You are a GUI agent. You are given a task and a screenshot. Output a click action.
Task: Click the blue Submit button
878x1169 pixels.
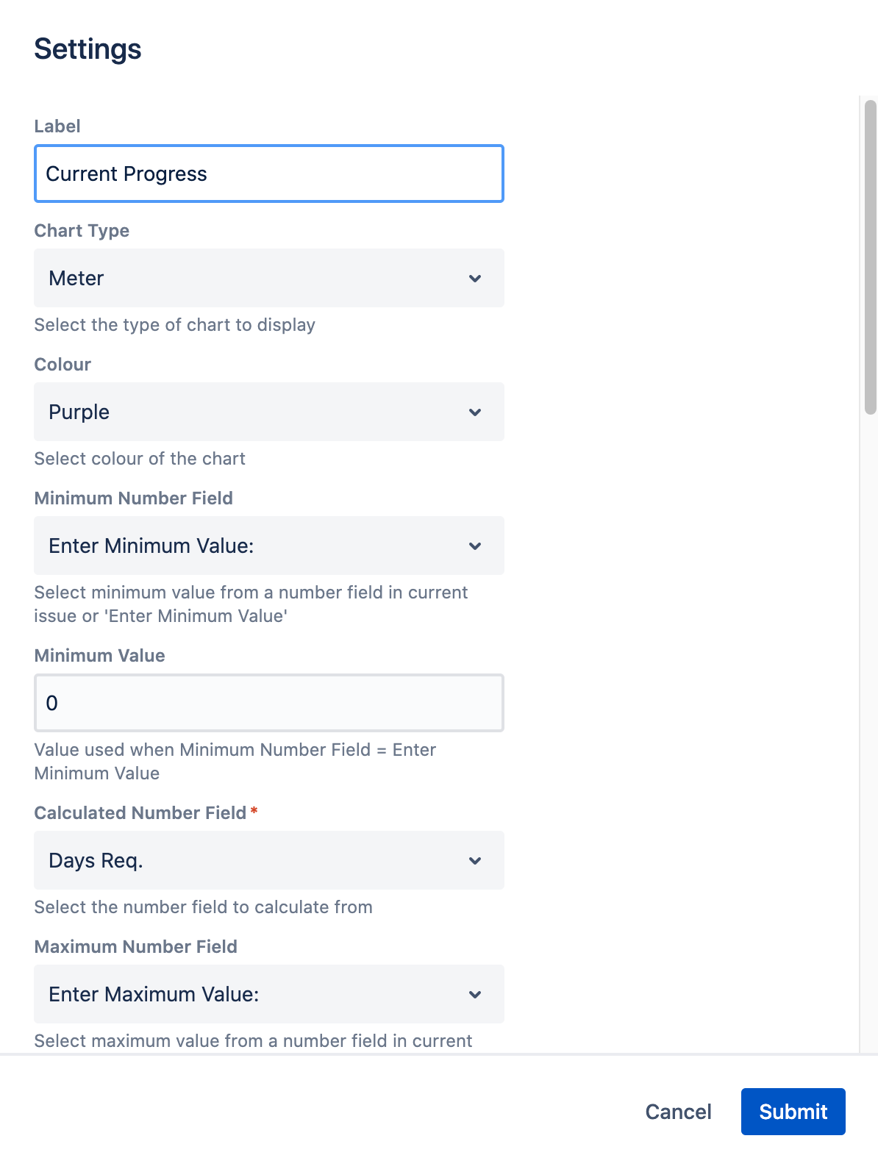793,1112
